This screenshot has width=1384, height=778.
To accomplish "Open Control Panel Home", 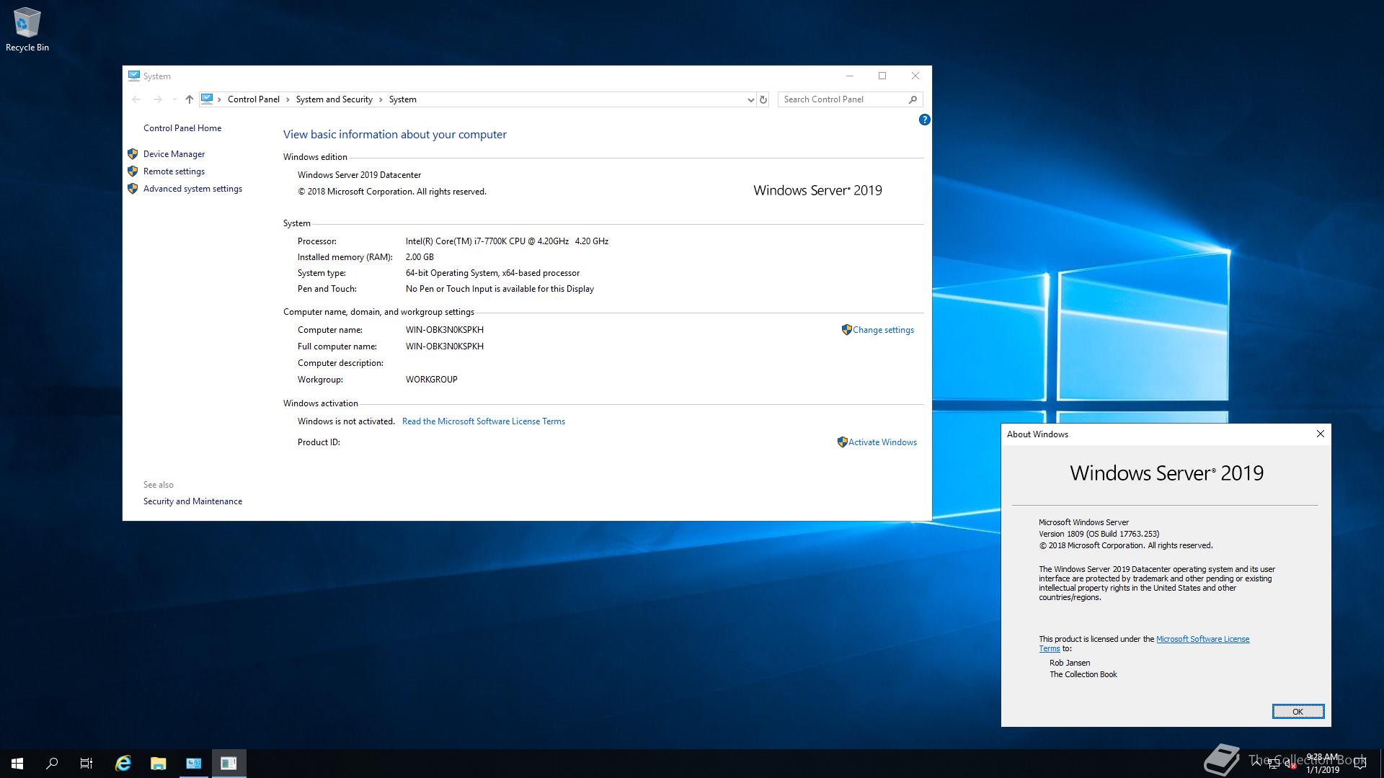I will 182,128.
